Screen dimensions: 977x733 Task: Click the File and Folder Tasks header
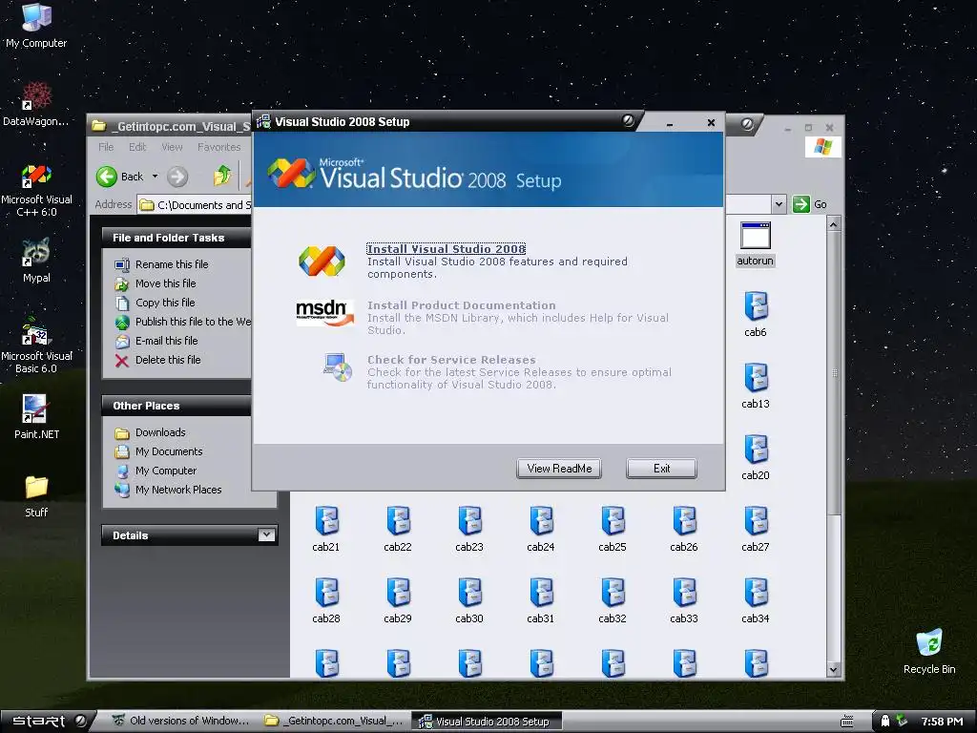177,238
